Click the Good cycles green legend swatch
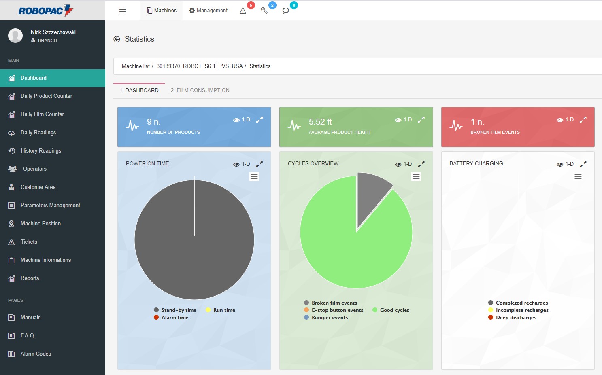Image resolution: width=602 pixels, height=375 pixels. point(374,310)
